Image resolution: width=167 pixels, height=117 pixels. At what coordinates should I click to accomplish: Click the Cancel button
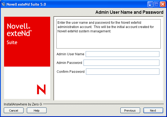(x=14, y=111)
